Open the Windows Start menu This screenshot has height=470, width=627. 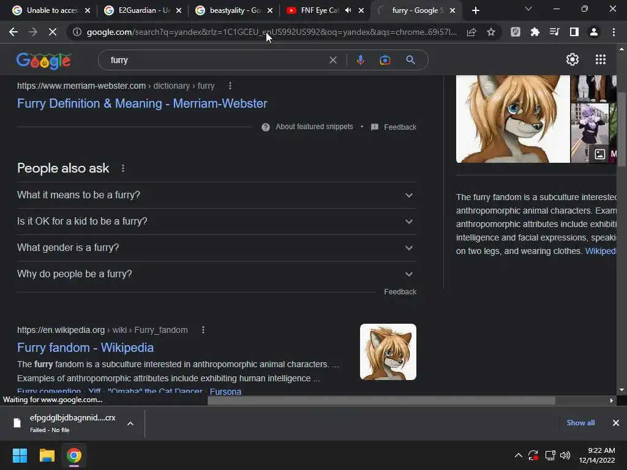click(x=20, y=455)
